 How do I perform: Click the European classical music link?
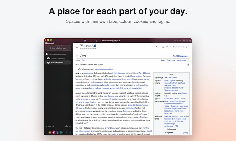click(173, 88)
